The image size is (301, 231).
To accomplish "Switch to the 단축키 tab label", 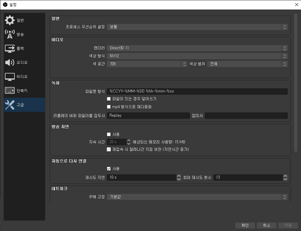I will point(22,91).
